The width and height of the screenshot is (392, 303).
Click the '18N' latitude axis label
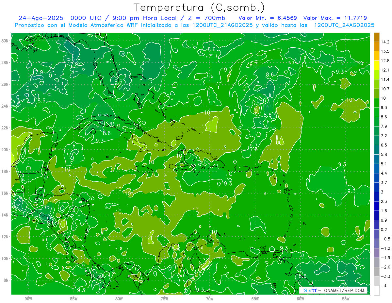click(x=6, y=171)
